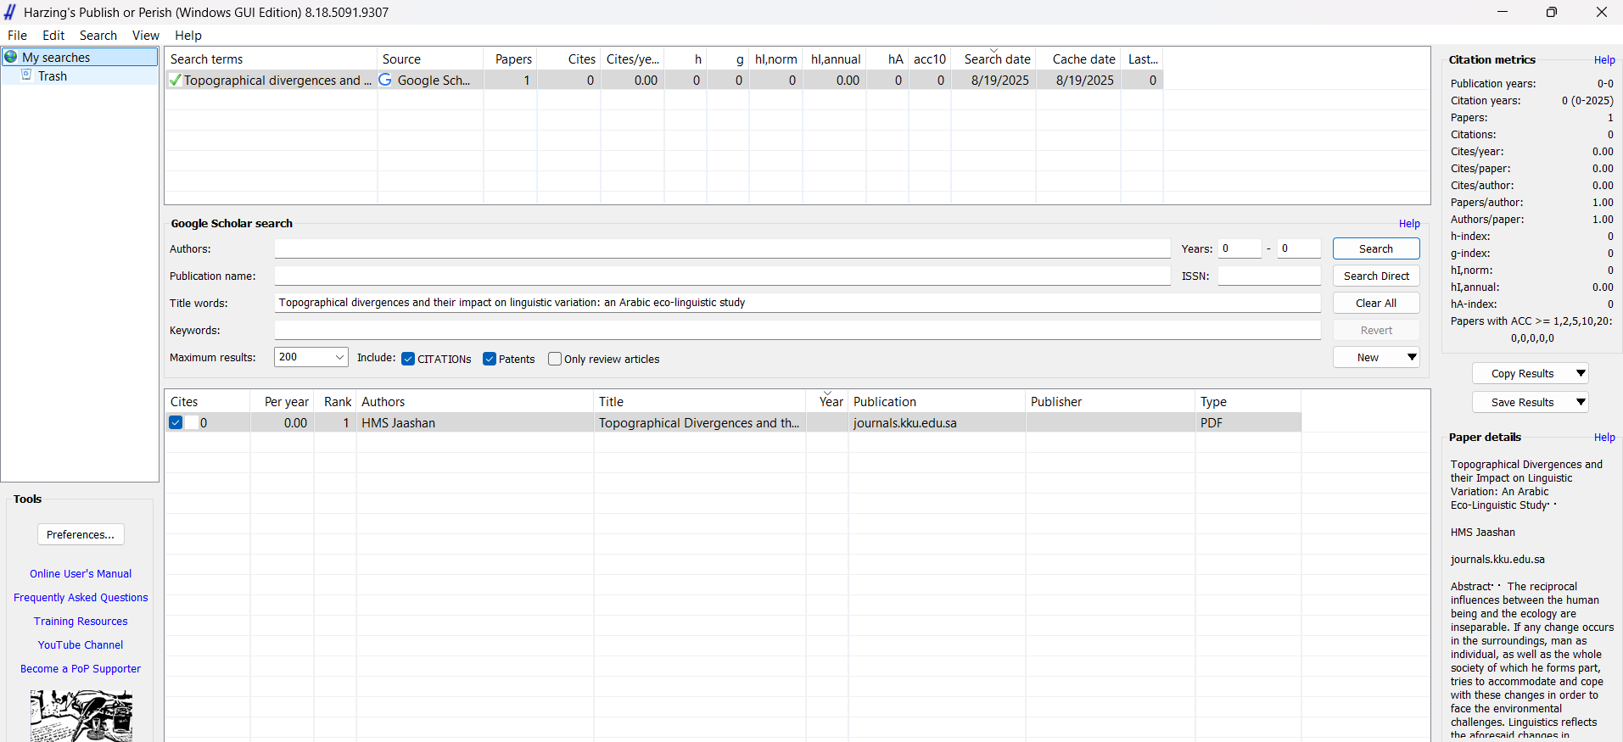Uncheck the HMS Jaashan result row checkbox
This screenshot has height=742, width=1623.
click(176, 422)
